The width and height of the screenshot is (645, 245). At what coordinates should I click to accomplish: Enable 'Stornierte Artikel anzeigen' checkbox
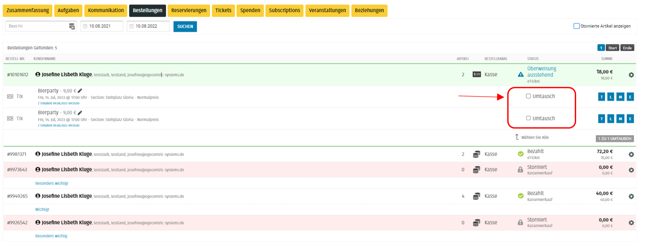[x=576, y=26]
